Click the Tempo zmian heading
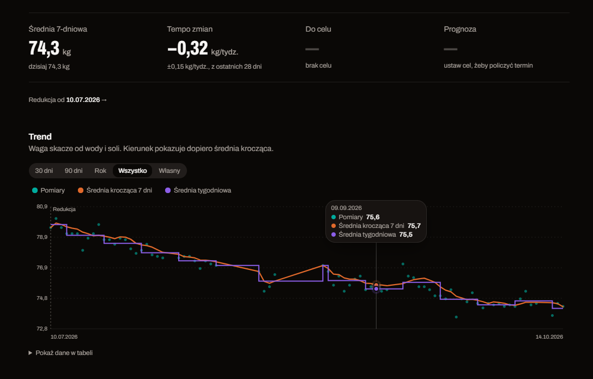This screenshot has height=379, width=593. (190, 29)
